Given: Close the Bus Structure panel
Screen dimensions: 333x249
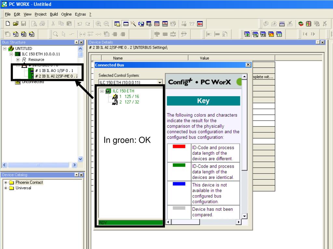Looking at the screenshot, I should pos(81,42).
